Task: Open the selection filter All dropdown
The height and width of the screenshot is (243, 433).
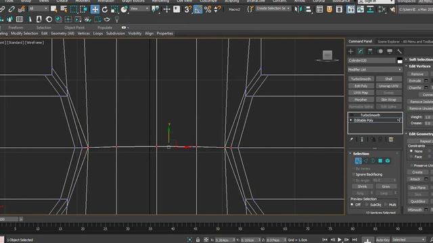Action: point(38,9)
